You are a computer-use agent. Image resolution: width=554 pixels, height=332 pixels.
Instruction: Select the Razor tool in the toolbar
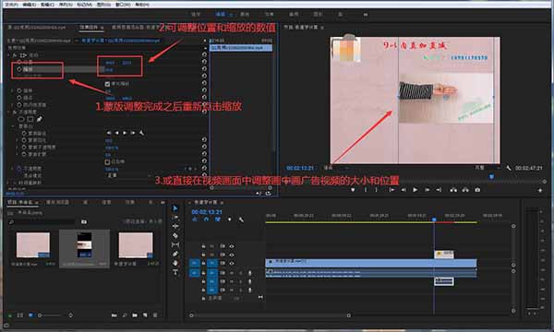[175, 235]
